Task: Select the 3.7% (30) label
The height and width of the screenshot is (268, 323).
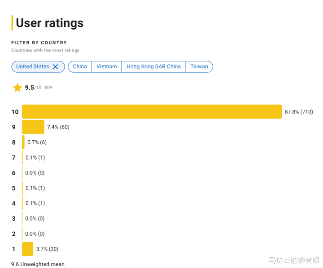Action: click(48, 249)
